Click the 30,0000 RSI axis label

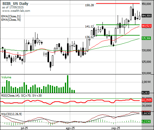click(147, 106)
